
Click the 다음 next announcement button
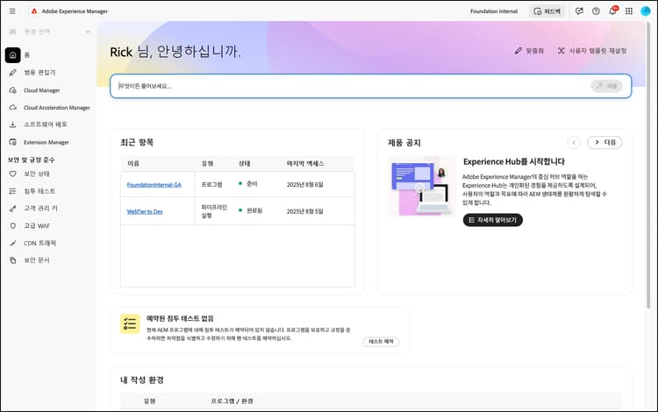[604, 143]
